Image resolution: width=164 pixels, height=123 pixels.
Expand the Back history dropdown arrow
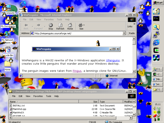[x=32, y=26]
